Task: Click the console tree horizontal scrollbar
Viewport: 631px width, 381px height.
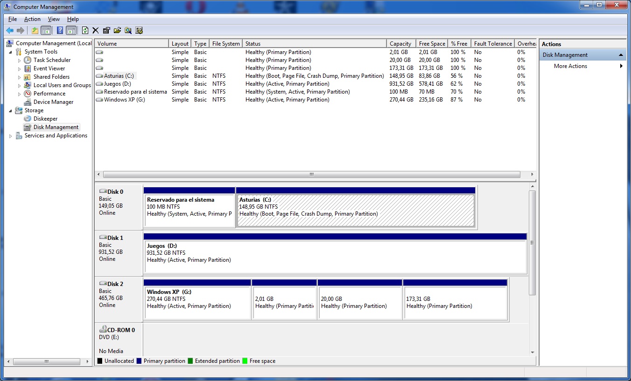Action: pos(47,361)
